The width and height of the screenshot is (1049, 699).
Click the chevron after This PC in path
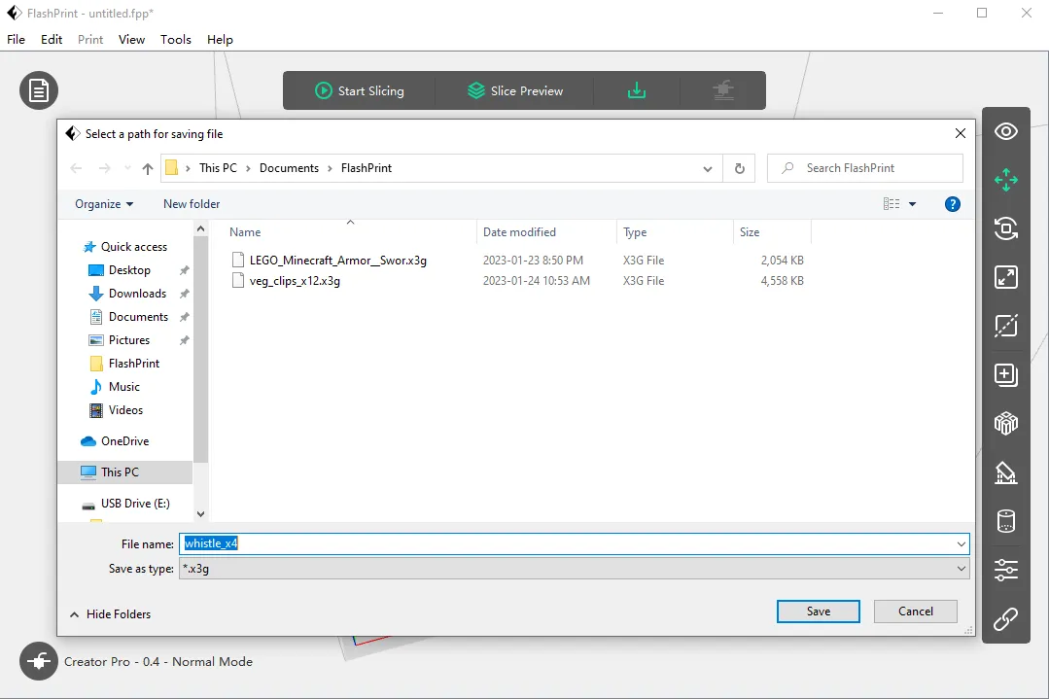point(248,168)
